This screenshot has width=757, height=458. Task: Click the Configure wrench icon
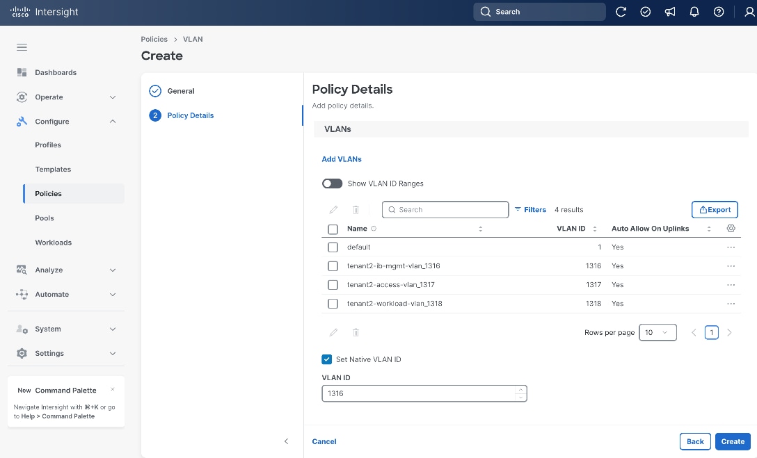click(22, 122)
